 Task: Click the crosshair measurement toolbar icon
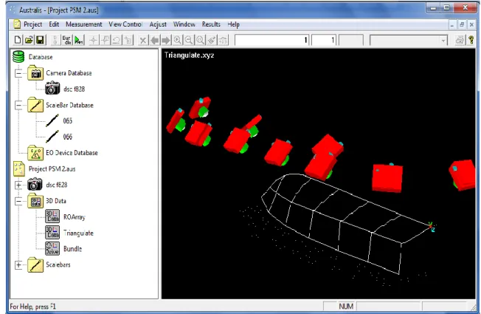point(94,40)
